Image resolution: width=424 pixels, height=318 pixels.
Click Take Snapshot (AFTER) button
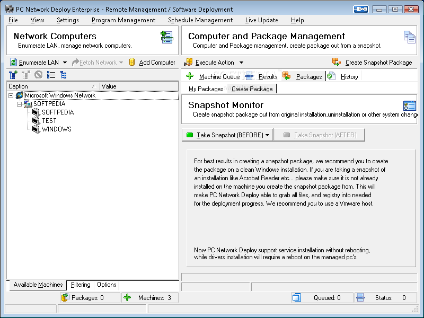pyautogui.click(x=320, y=135)
